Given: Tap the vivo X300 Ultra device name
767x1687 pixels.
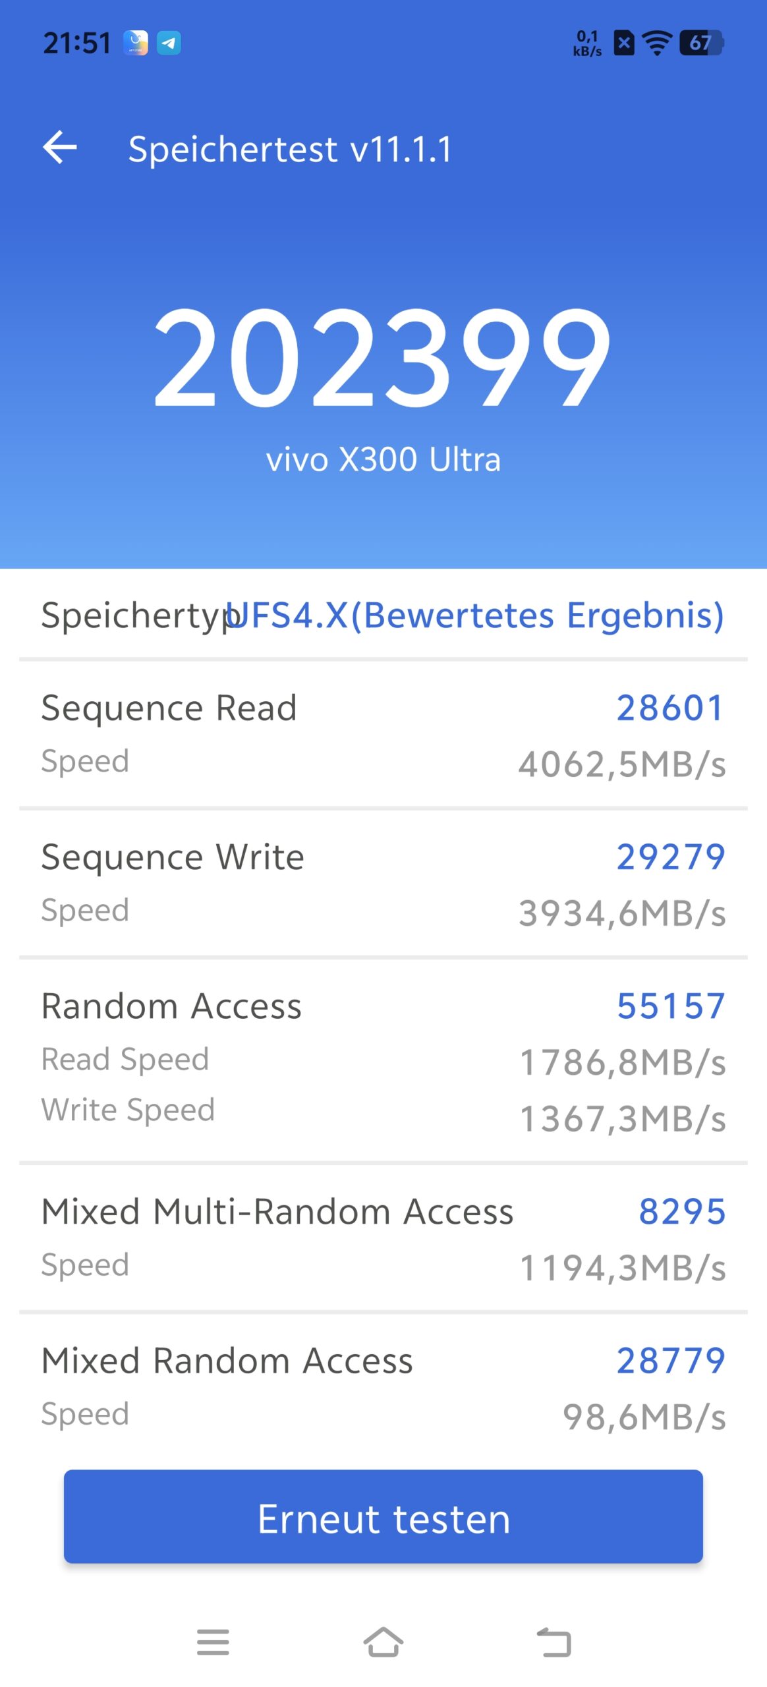Looking at the screenshot, I should tap(383, 459).
